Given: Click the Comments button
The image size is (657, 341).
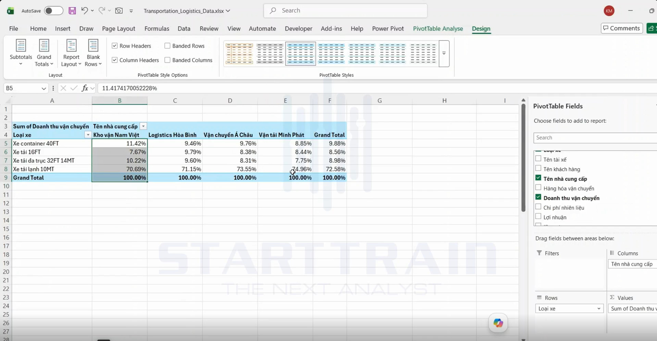Looking at the screenshot, I should click(x=622, y=28).
